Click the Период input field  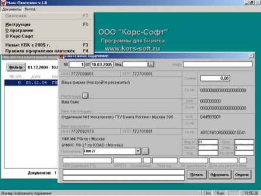[165, 160]
